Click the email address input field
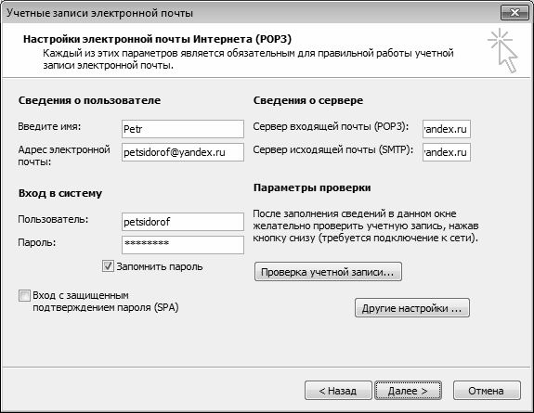The width and height of the screenshot is (534, 413). point(183,152)
